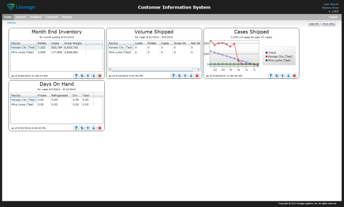Remove the Volume Shipped panel
The height and width of the screenshot is (207, 344).
[x=197, y=76]
